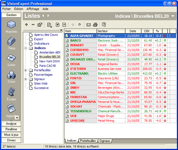Open the help question mark icon
Screen dimensions: 178x150
tap(104, 25)
